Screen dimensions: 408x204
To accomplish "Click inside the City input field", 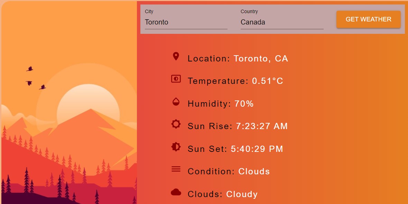I will (186, 22).
